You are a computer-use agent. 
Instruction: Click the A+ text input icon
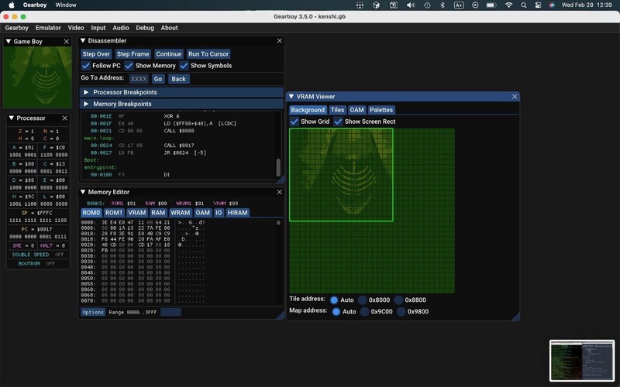(x=459, y=5)
